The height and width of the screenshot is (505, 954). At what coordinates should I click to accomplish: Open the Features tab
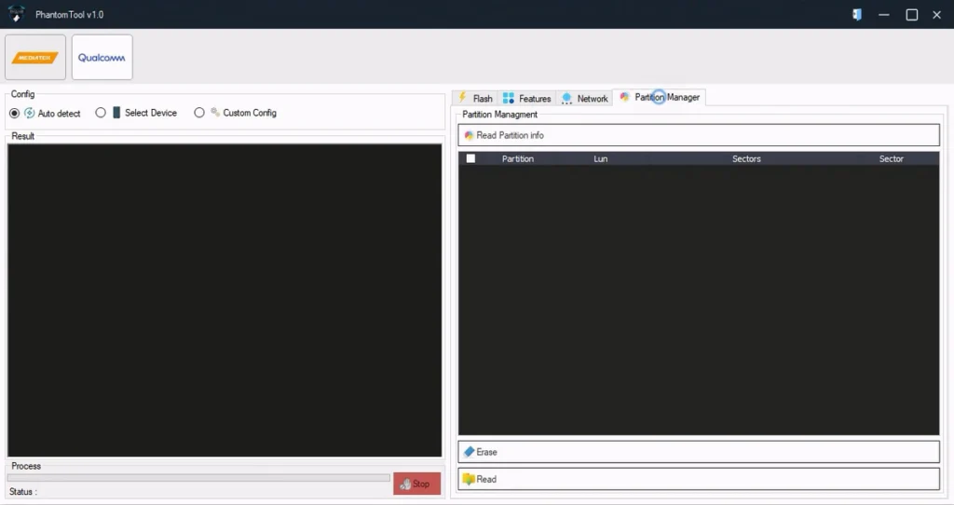click(x=535, y=99)
